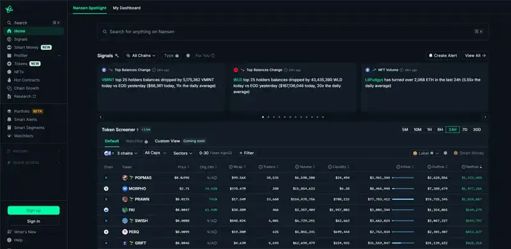Screen dimensions: 511x249
Task: Click the NFT Volume card info icon
Action: pos(402,70)
